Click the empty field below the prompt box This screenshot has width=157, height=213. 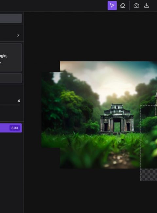point(11,78)
